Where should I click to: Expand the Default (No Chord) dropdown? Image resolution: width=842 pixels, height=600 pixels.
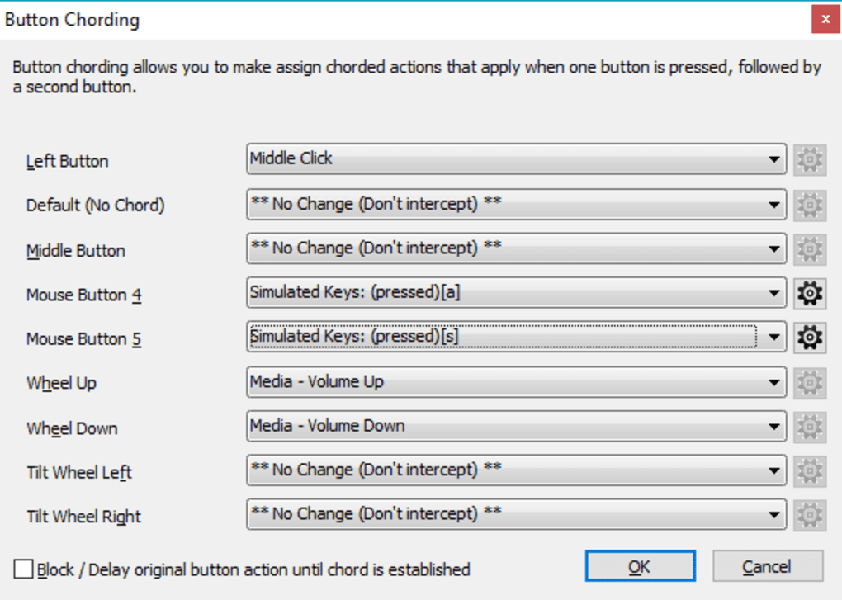click(x=776, y=204)
